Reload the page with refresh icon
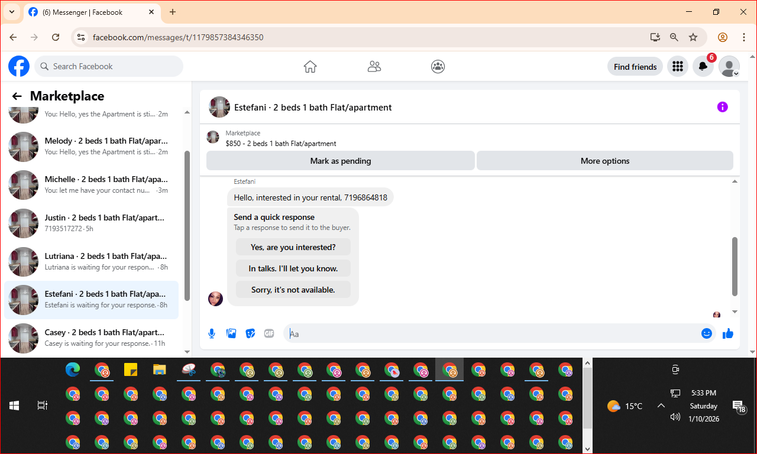Viewport: 757px width, 454px height. (56, 37)
